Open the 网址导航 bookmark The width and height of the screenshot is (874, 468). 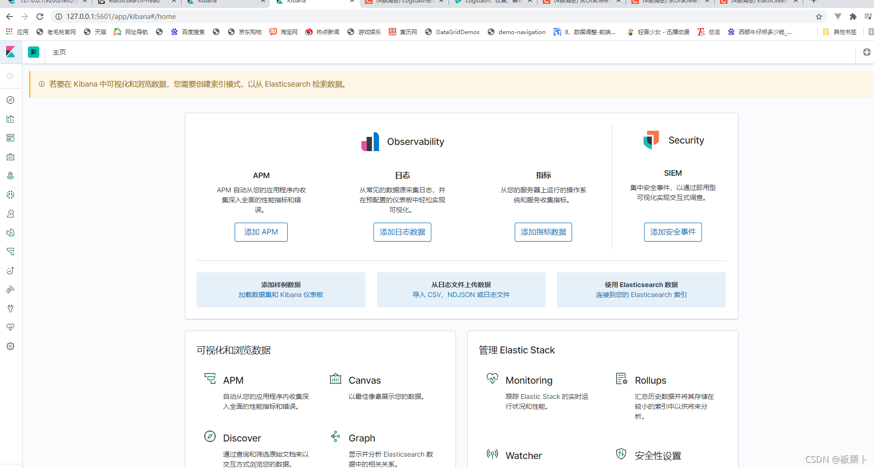point(131,32)
